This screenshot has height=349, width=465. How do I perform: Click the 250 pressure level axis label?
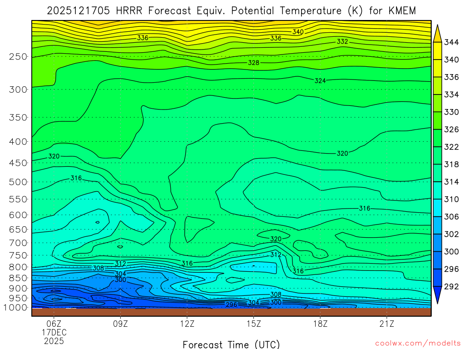point(18,56)
